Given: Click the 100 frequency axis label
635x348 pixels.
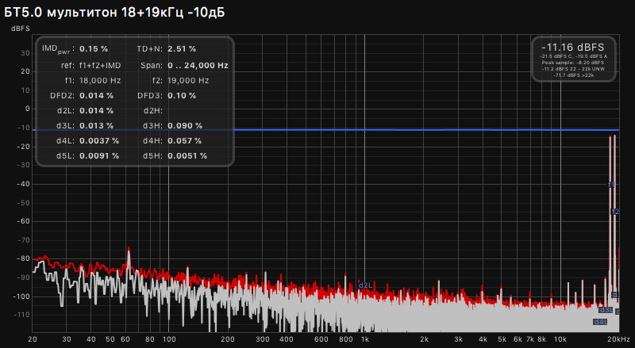Looking at the screenshot, I should (x=169, y=339).
